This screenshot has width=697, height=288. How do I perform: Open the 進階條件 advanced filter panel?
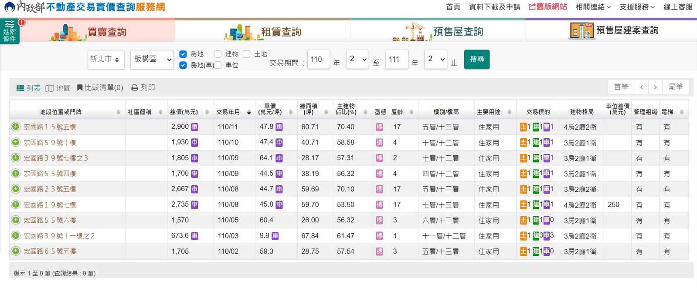coord(10,31)
